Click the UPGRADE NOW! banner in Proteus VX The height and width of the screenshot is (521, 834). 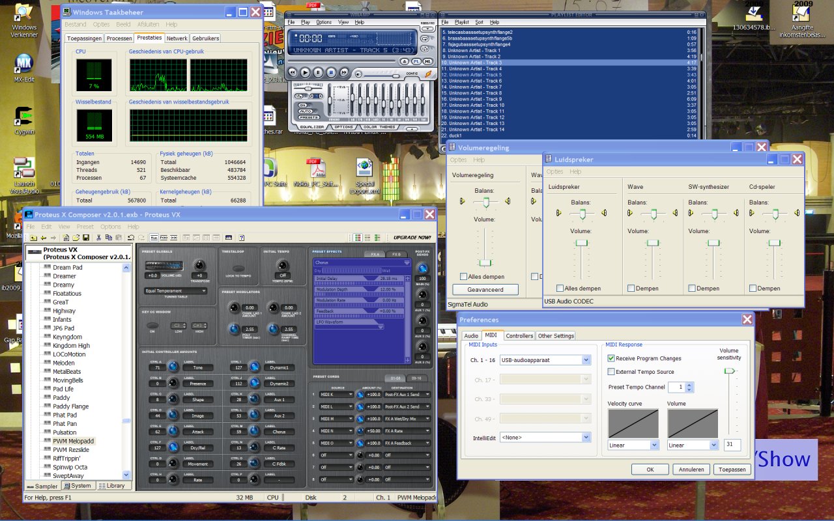pyautogui.click(x=412, y=238)
